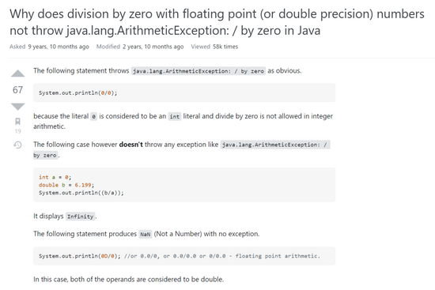Screen dimensions: 435x290
Task: Click the inline code NaN
Action: 145,234
